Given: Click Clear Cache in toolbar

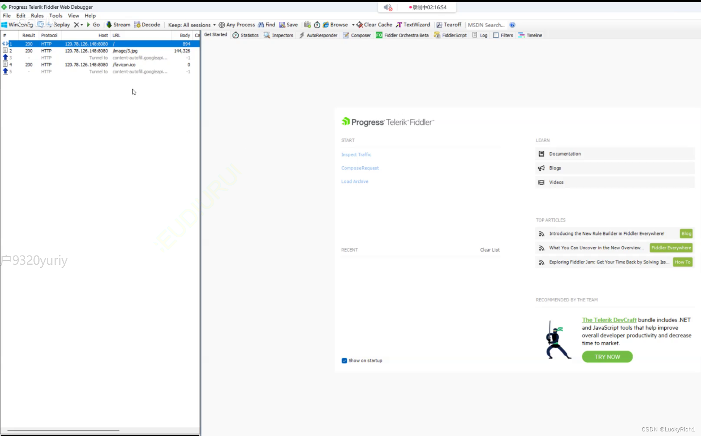Looking at the screenshot, I should [x=374, y=24].
